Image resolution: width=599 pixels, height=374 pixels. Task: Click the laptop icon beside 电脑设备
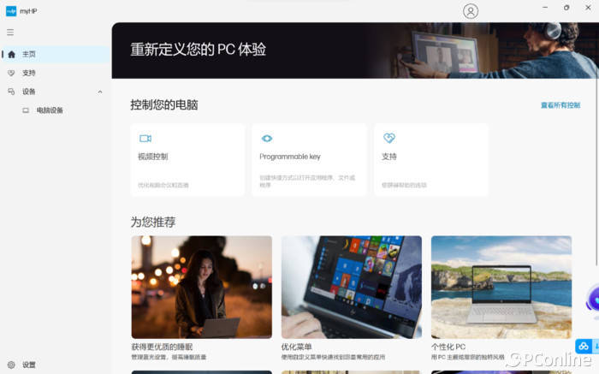(26, 110)
